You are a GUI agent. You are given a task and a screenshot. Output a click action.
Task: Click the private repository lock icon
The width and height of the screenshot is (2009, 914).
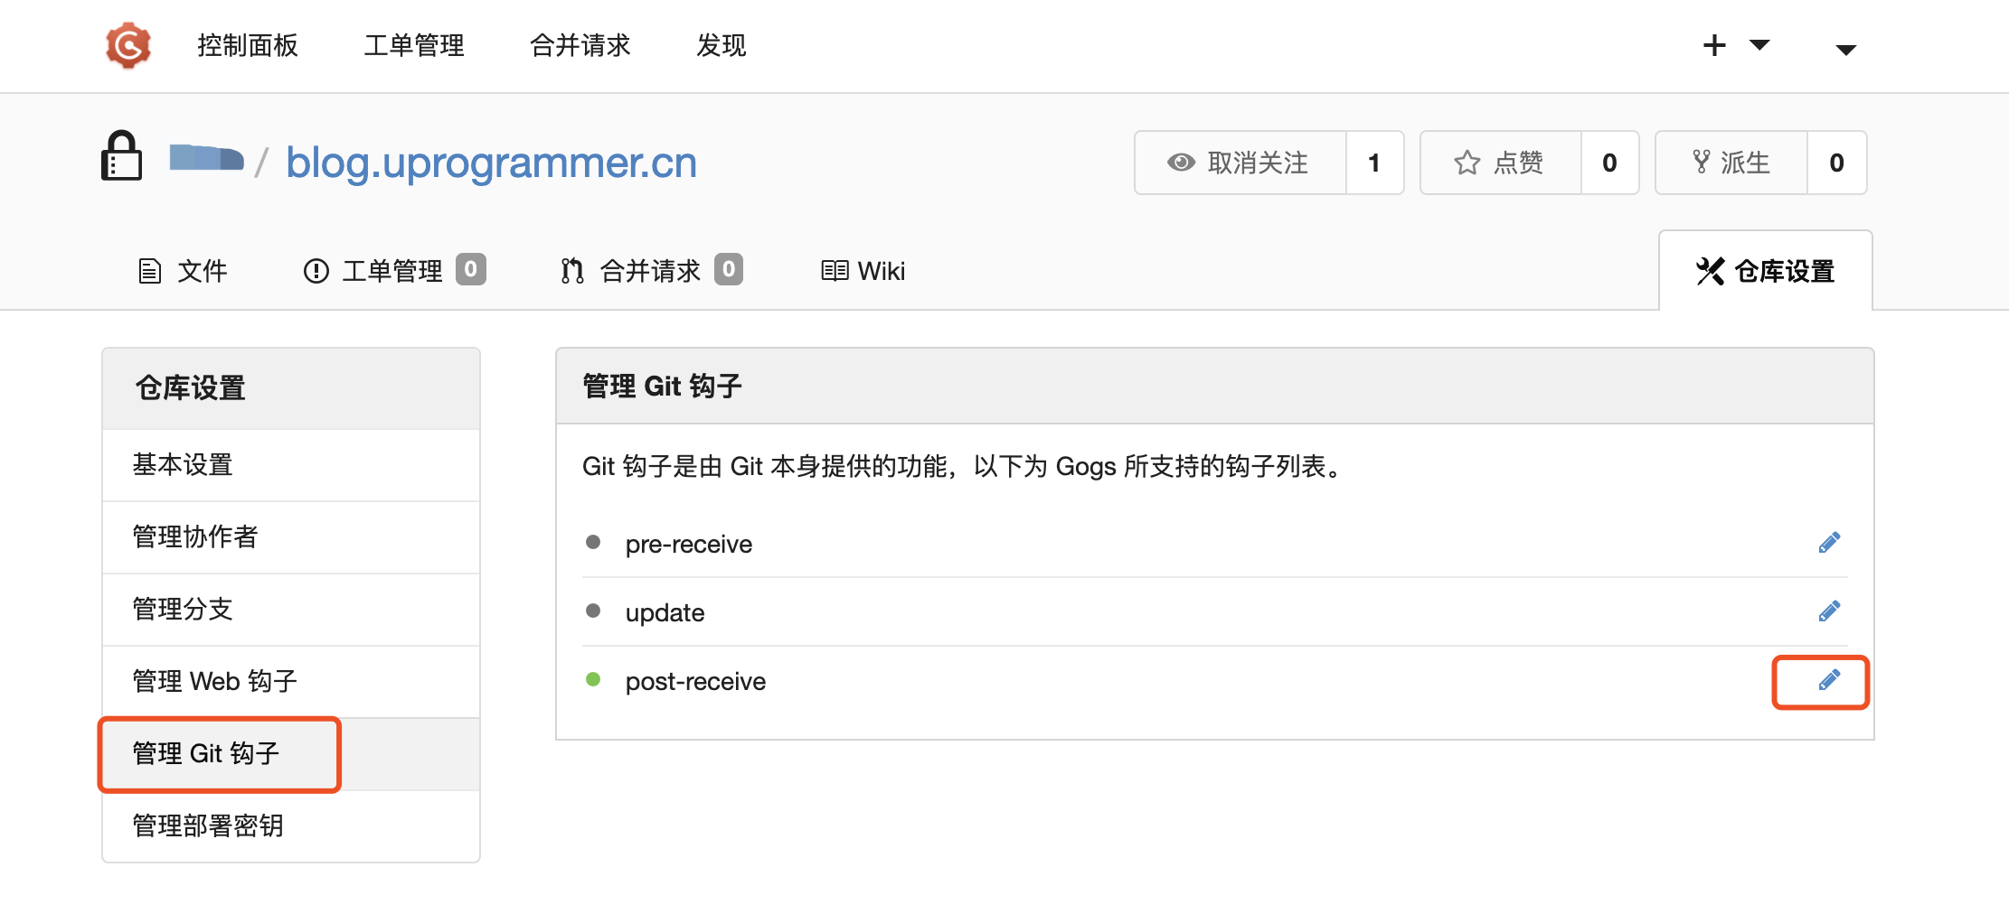pyautogui.click(x=121, y=156)
